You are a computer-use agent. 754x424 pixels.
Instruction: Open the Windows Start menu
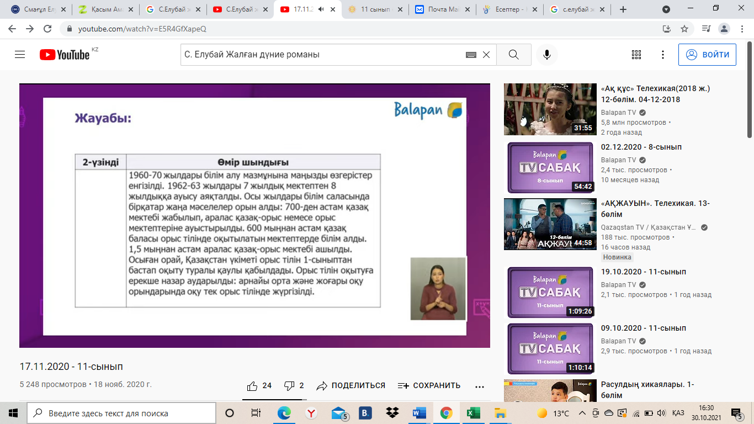pyautogui.click(x=13, y=413)
